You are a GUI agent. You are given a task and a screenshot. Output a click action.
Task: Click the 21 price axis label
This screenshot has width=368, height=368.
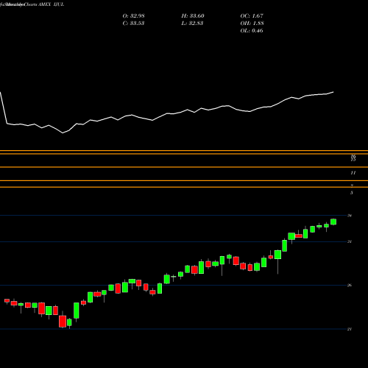350,329
